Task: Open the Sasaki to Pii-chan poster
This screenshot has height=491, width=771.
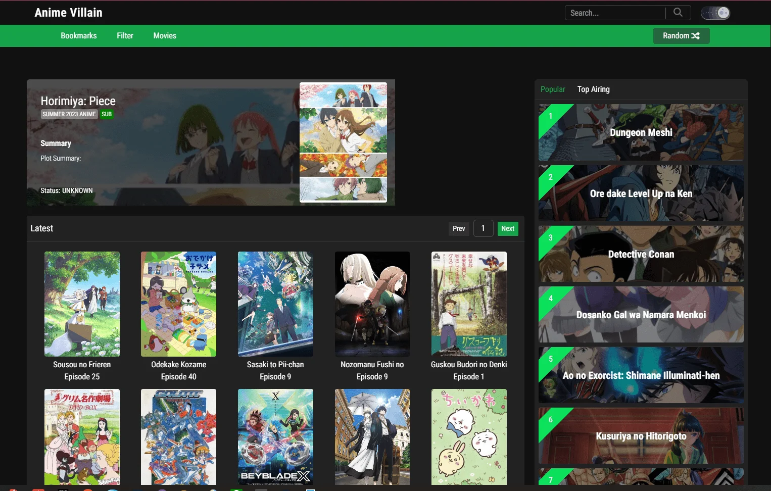Action: coord(275,304)
